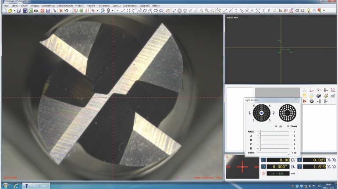Select the angle measurement tool
338x189 pixels.
pyautogui.click(x=274, y=10)
